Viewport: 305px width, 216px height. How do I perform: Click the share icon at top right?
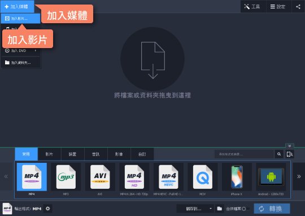(298, 7)
